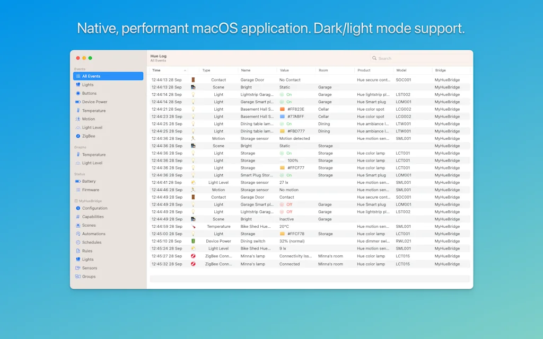Open the Firmware status view
543x339 pixels.
90,190
